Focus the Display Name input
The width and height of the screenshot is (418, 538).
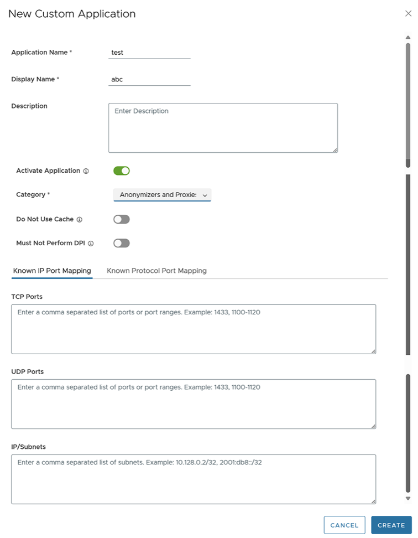click(149, 79)
